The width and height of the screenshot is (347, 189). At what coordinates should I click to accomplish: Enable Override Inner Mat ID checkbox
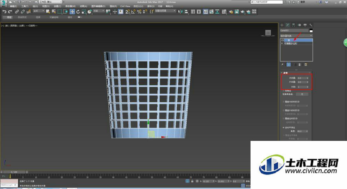pyautogui.click(x=283, y=102)
